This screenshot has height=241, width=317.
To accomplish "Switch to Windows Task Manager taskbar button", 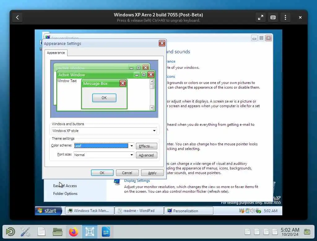I will pos(89,211).
